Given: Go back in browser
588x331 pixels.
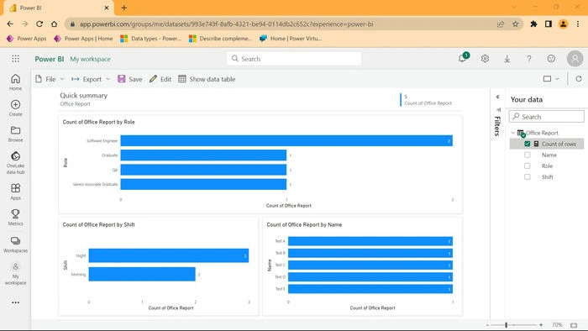Looking at the screenshot, I should (10, 24).
